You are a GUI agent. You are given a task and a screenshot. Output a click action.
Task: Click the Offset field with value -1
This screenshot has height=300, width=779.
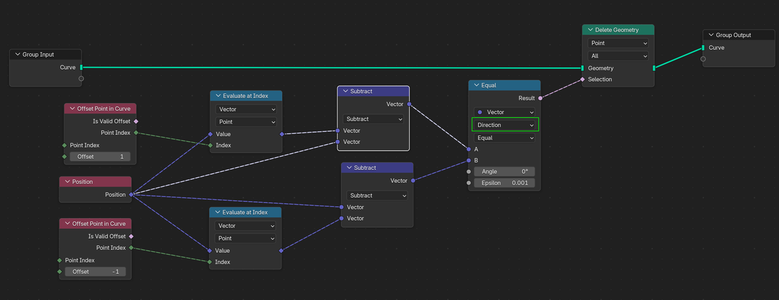tap(96, 271)
